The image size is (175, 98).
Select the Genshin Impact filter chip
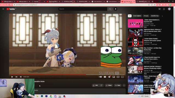pos(155,16)
